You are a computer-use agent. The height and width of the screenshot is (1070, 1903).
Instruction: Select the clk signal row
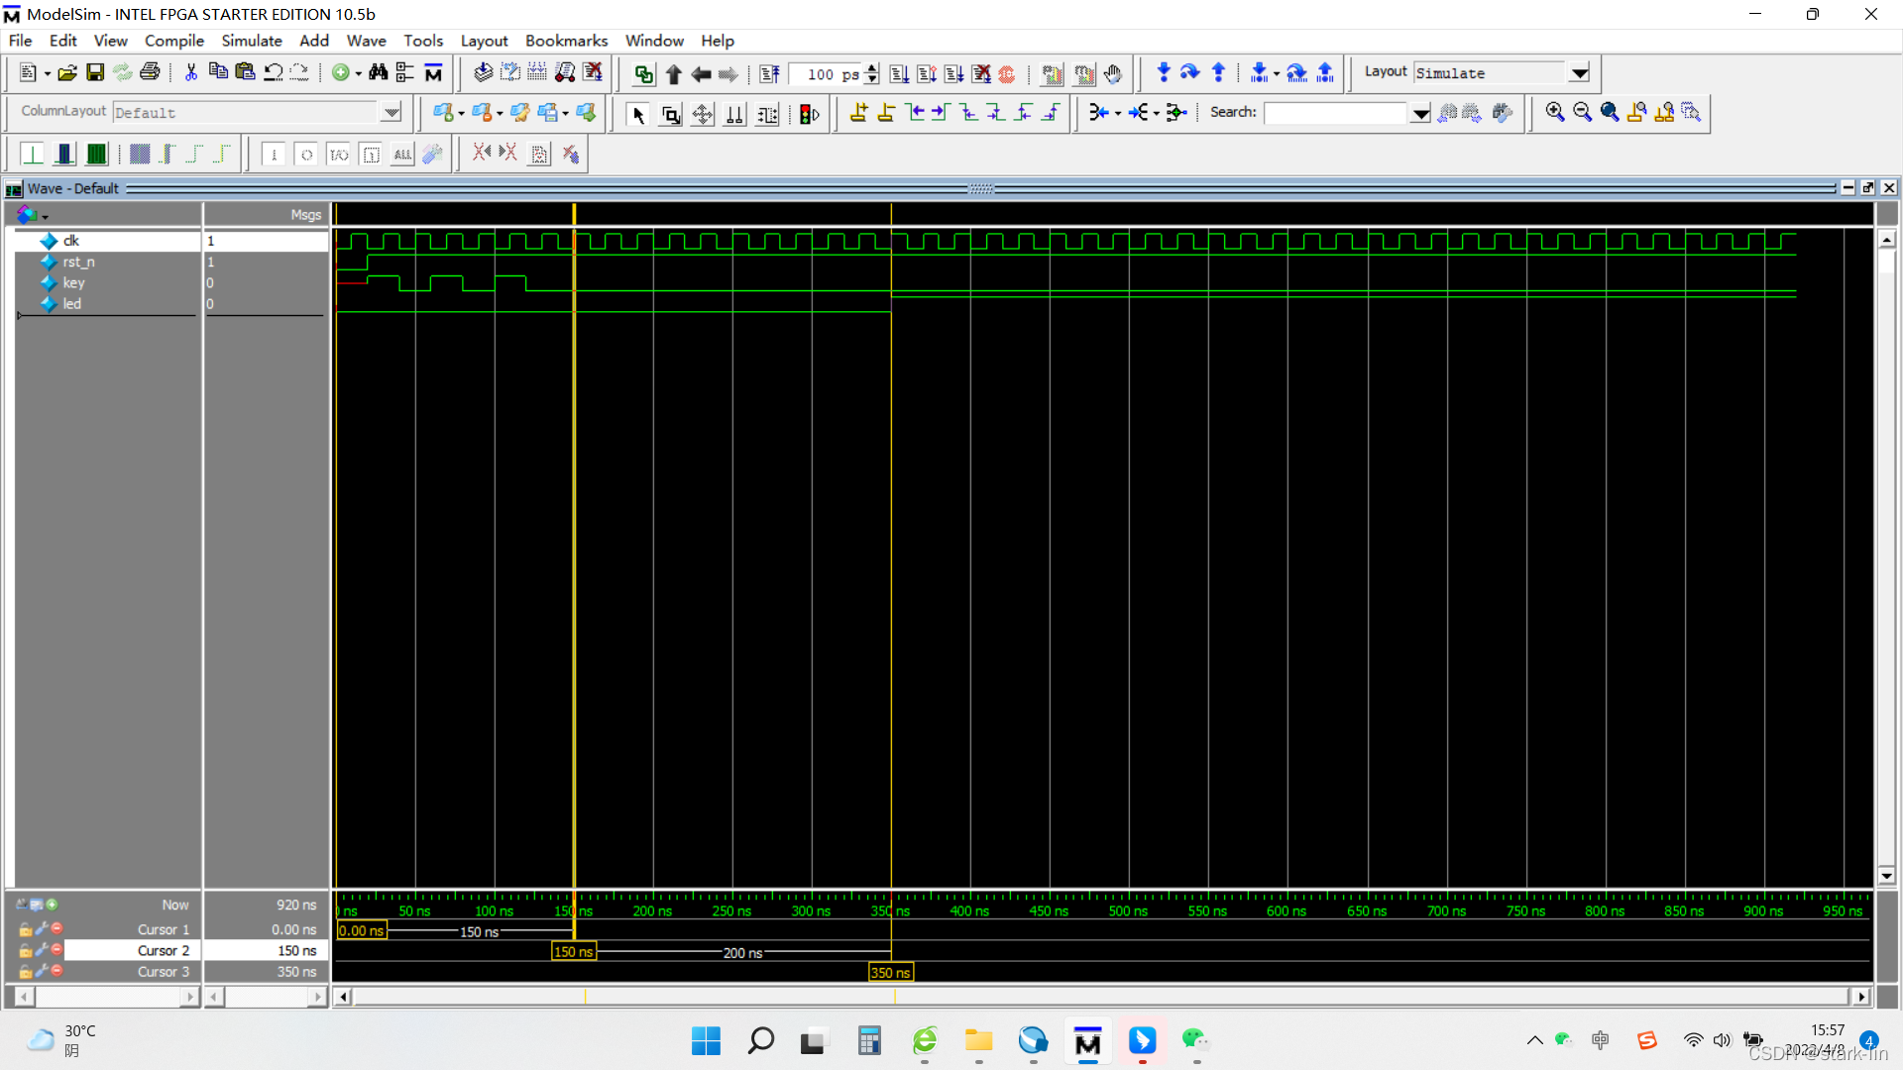pos(108,241)
